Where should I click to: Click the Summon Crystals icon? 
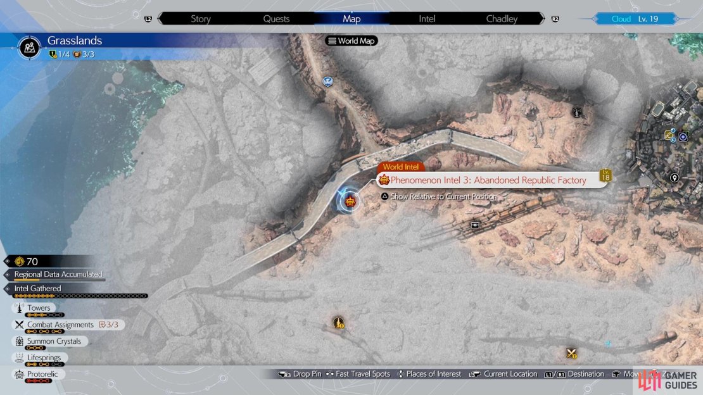click(x=19, y=341)
